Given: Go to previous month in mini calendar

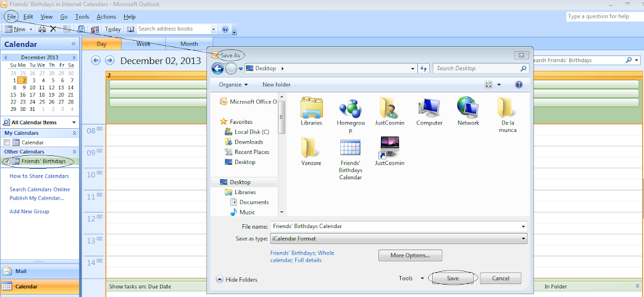Looking at the screenshot, I should click(x=5, y=58).
